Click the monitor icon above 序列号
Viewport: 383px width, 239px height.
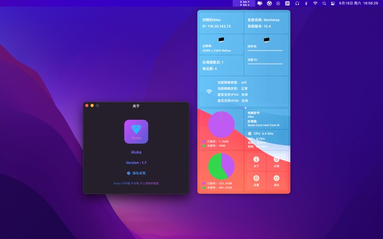(x=267, y=40)
